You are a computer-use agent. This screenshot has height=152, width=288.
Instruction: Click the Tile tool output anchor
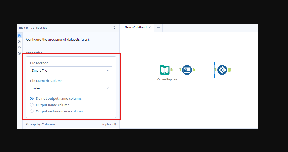click(229, 70)
